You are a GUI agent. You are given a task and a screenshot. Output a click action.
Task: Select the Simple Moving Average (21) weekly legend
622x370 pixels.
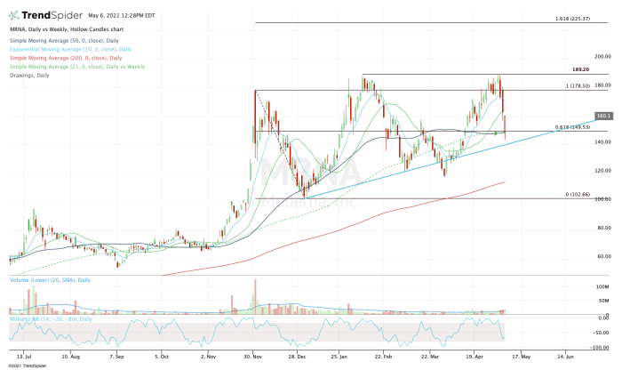click(x=77, y=67)
